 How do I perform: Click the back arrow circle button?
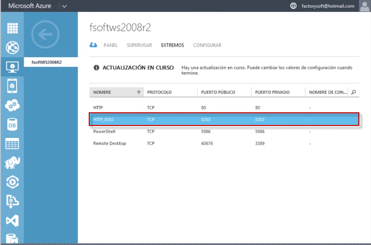(x=45, y=35)
